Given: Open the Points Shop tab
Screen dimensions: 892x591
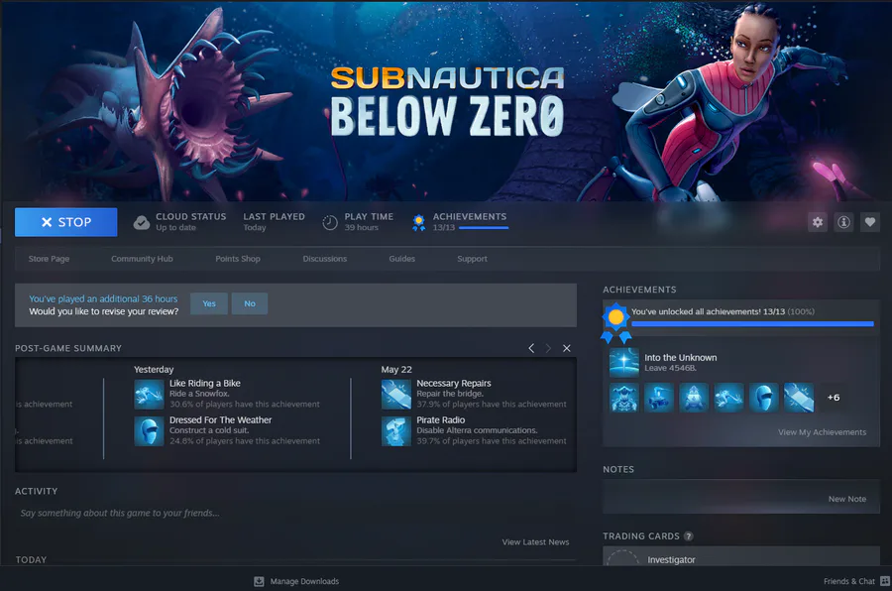Looking at the screenshot, I should [x=238, y=259].
